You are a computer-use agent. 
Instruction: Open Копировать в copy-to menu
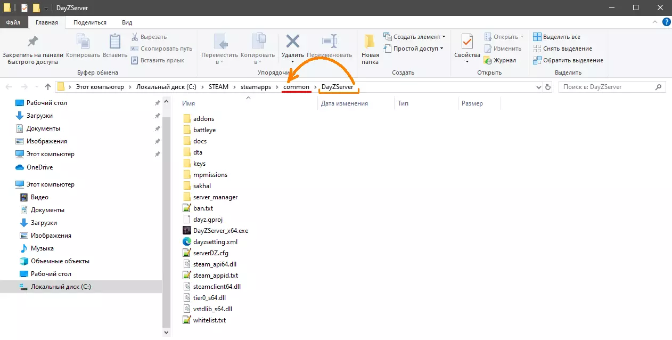coord(258,49)
